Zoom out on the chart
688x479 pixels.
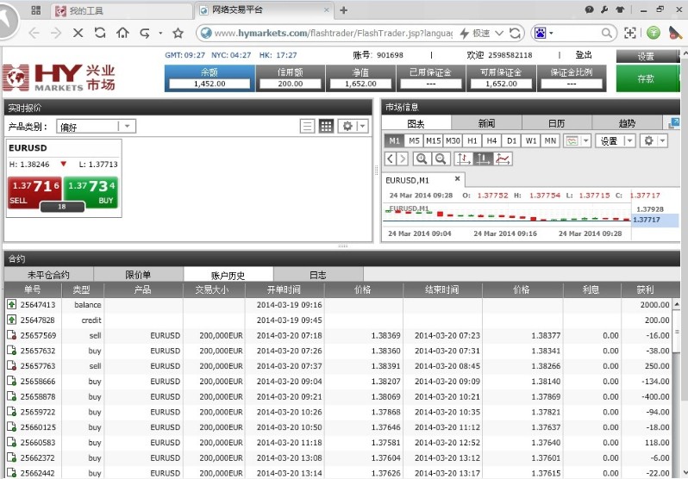(x=441, y=159)
